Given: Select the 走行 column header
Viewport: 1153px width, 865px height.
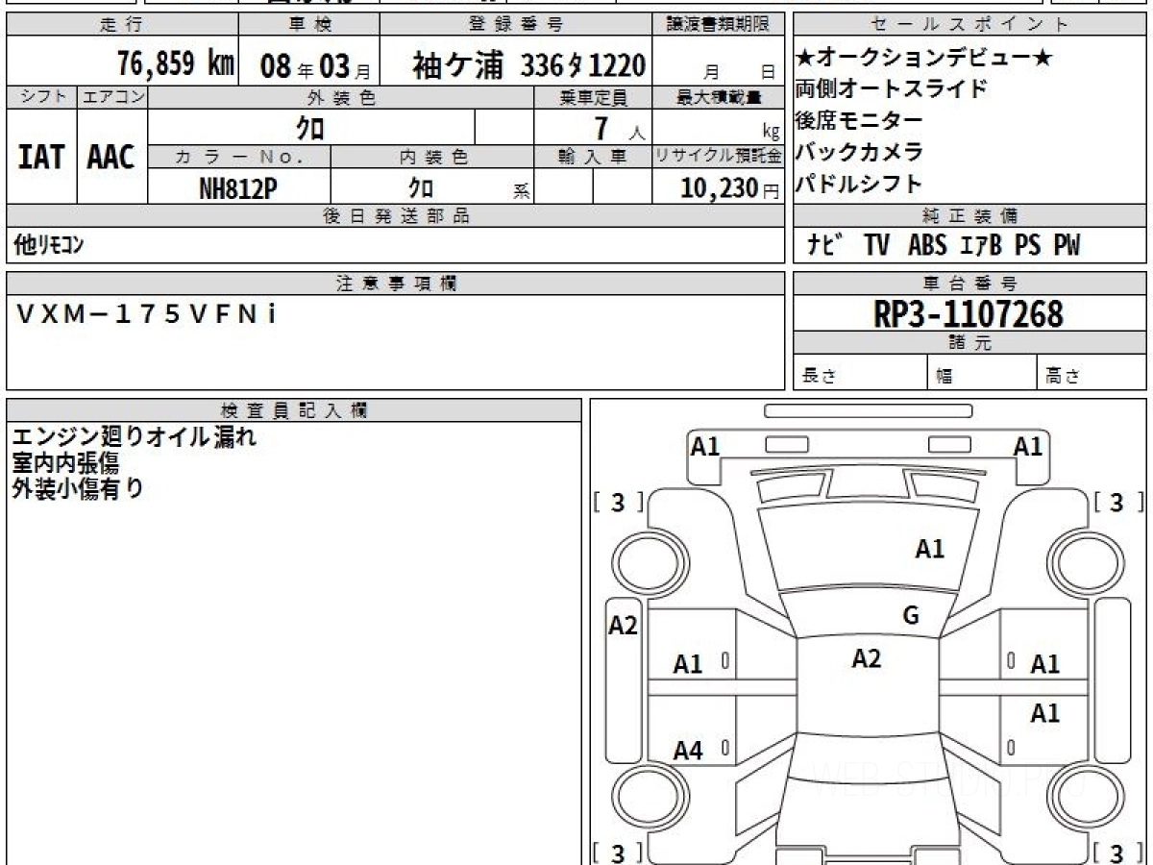Looking at the screenshot, I should 122,25.
